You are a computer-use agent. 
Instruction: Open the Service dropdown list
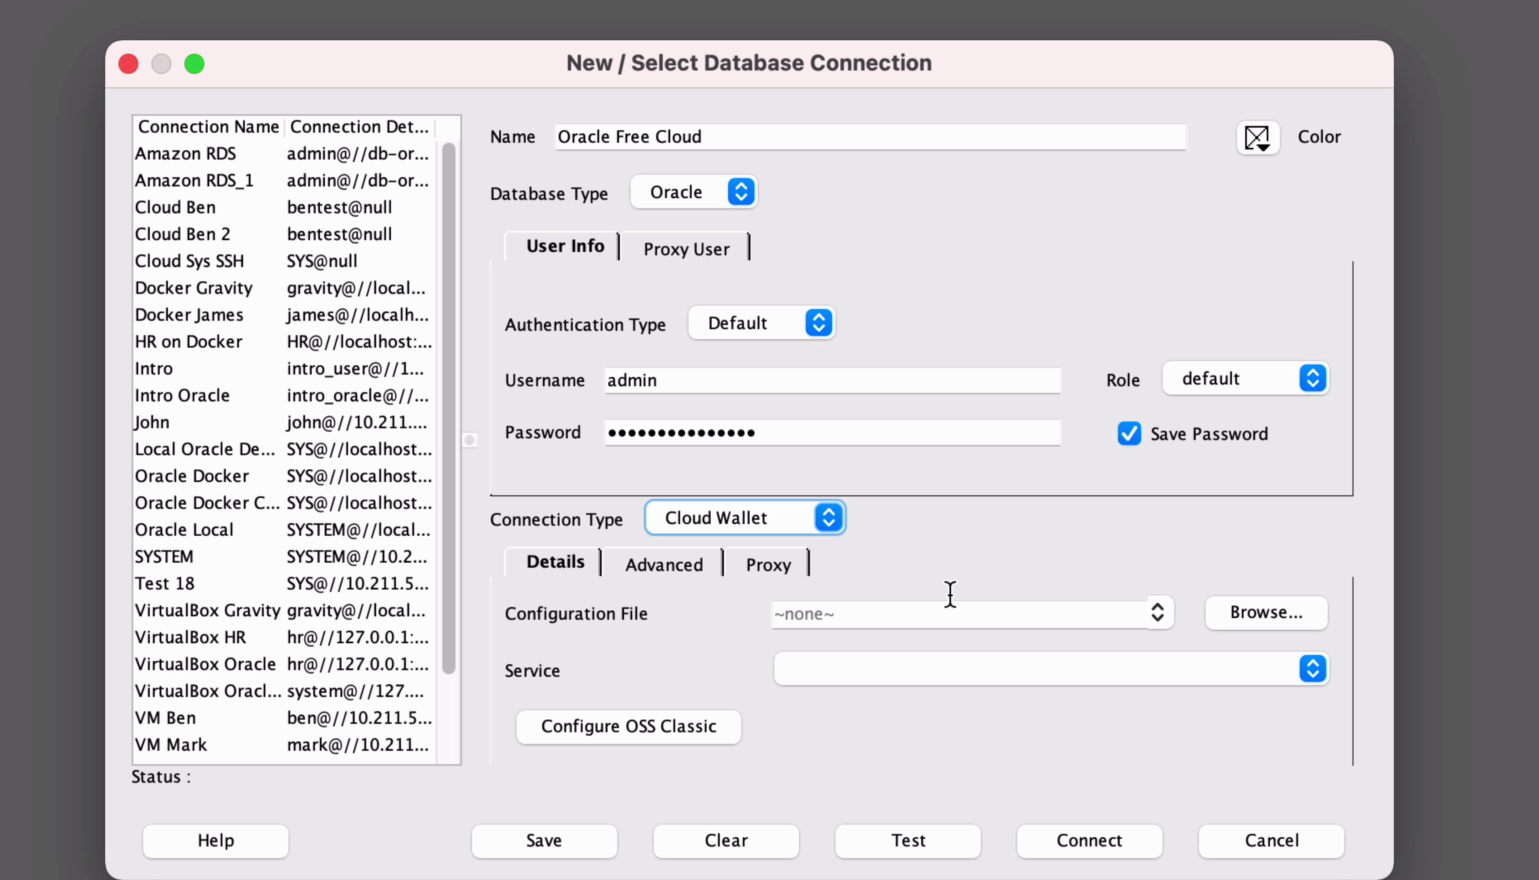point(1312,668)
